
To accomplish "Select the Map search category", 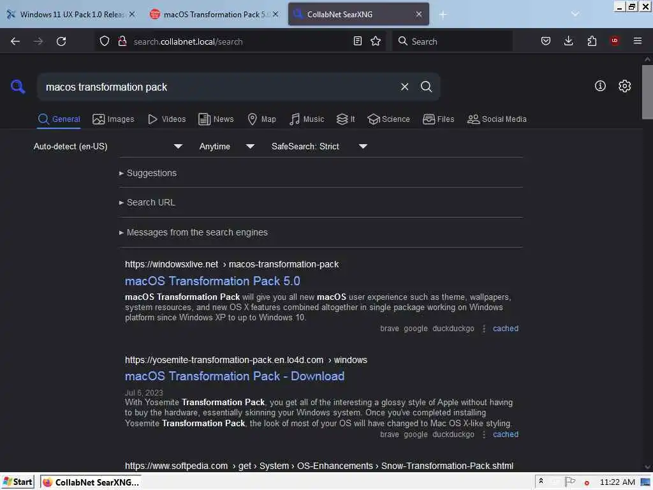I will pos(261,119).
